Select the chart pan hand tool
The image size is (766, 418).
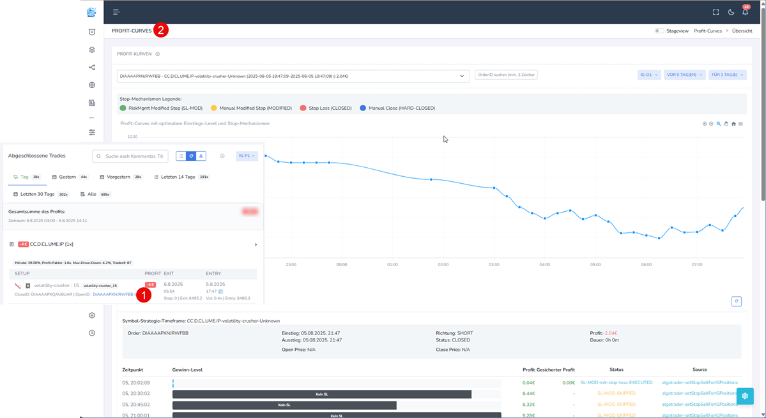[x=726, y=124]
